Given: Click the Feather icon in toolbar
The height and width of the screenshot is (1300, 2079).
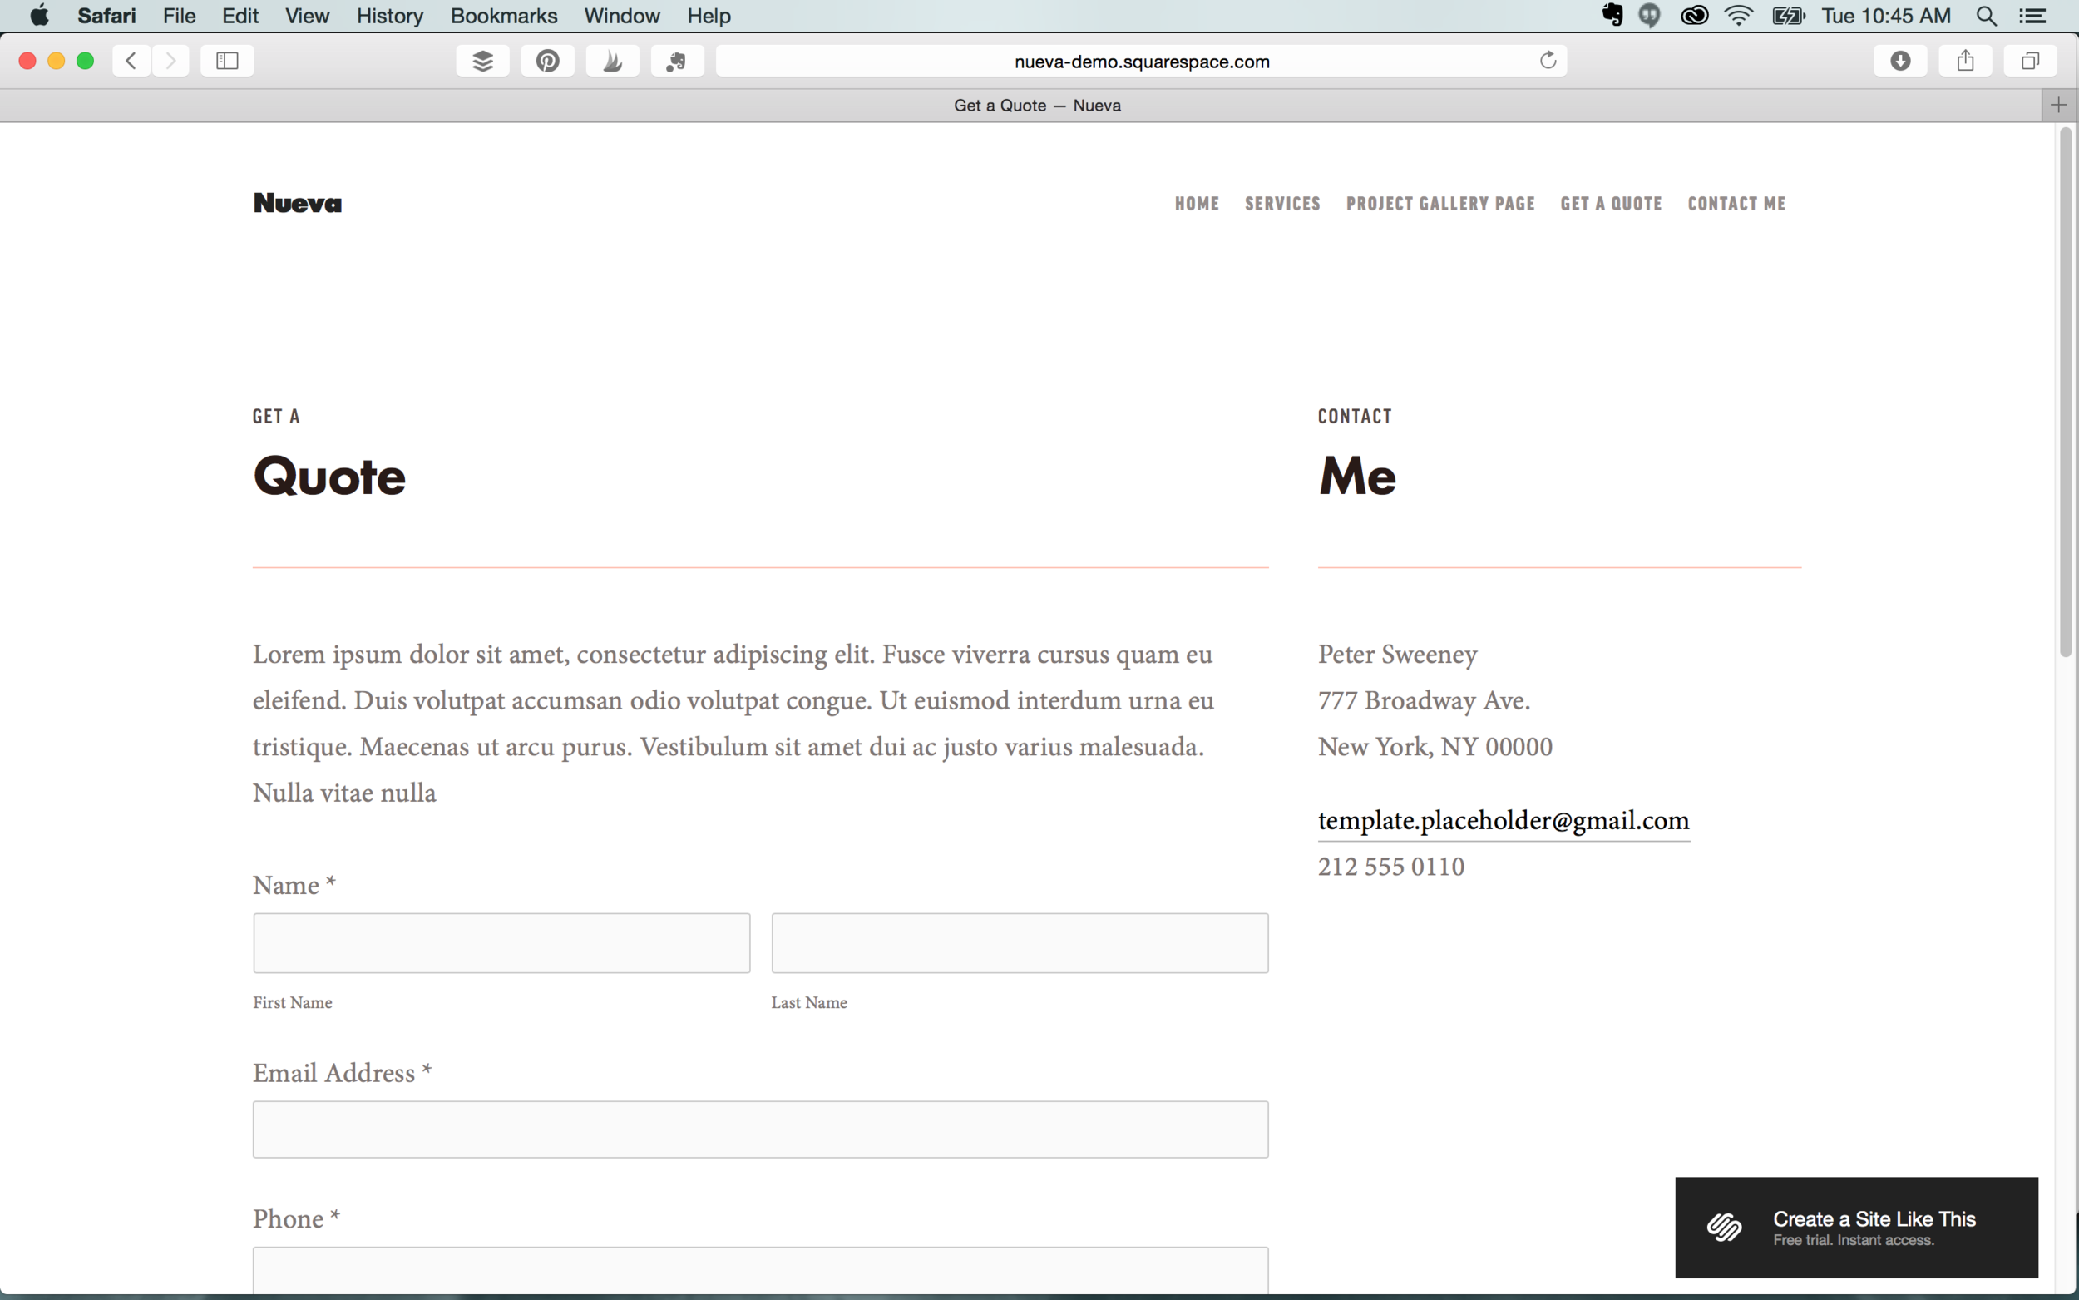Looking at the screenshot, I should click(610, 60).
